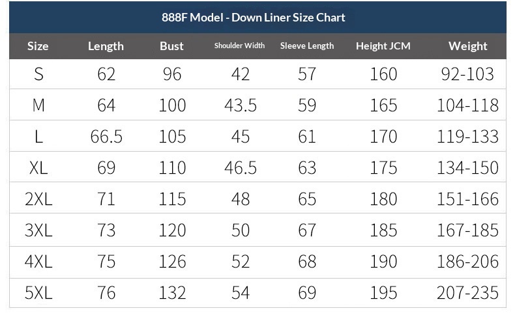Click the Bust column header
The height and width of the screenshot is (317, 515).
(171, 46)
